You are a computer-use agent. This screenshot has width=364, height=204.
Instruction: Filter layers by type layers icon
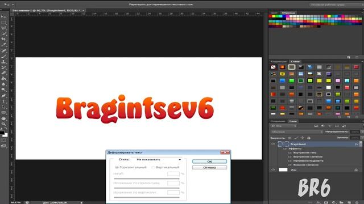tap(330, 126)
